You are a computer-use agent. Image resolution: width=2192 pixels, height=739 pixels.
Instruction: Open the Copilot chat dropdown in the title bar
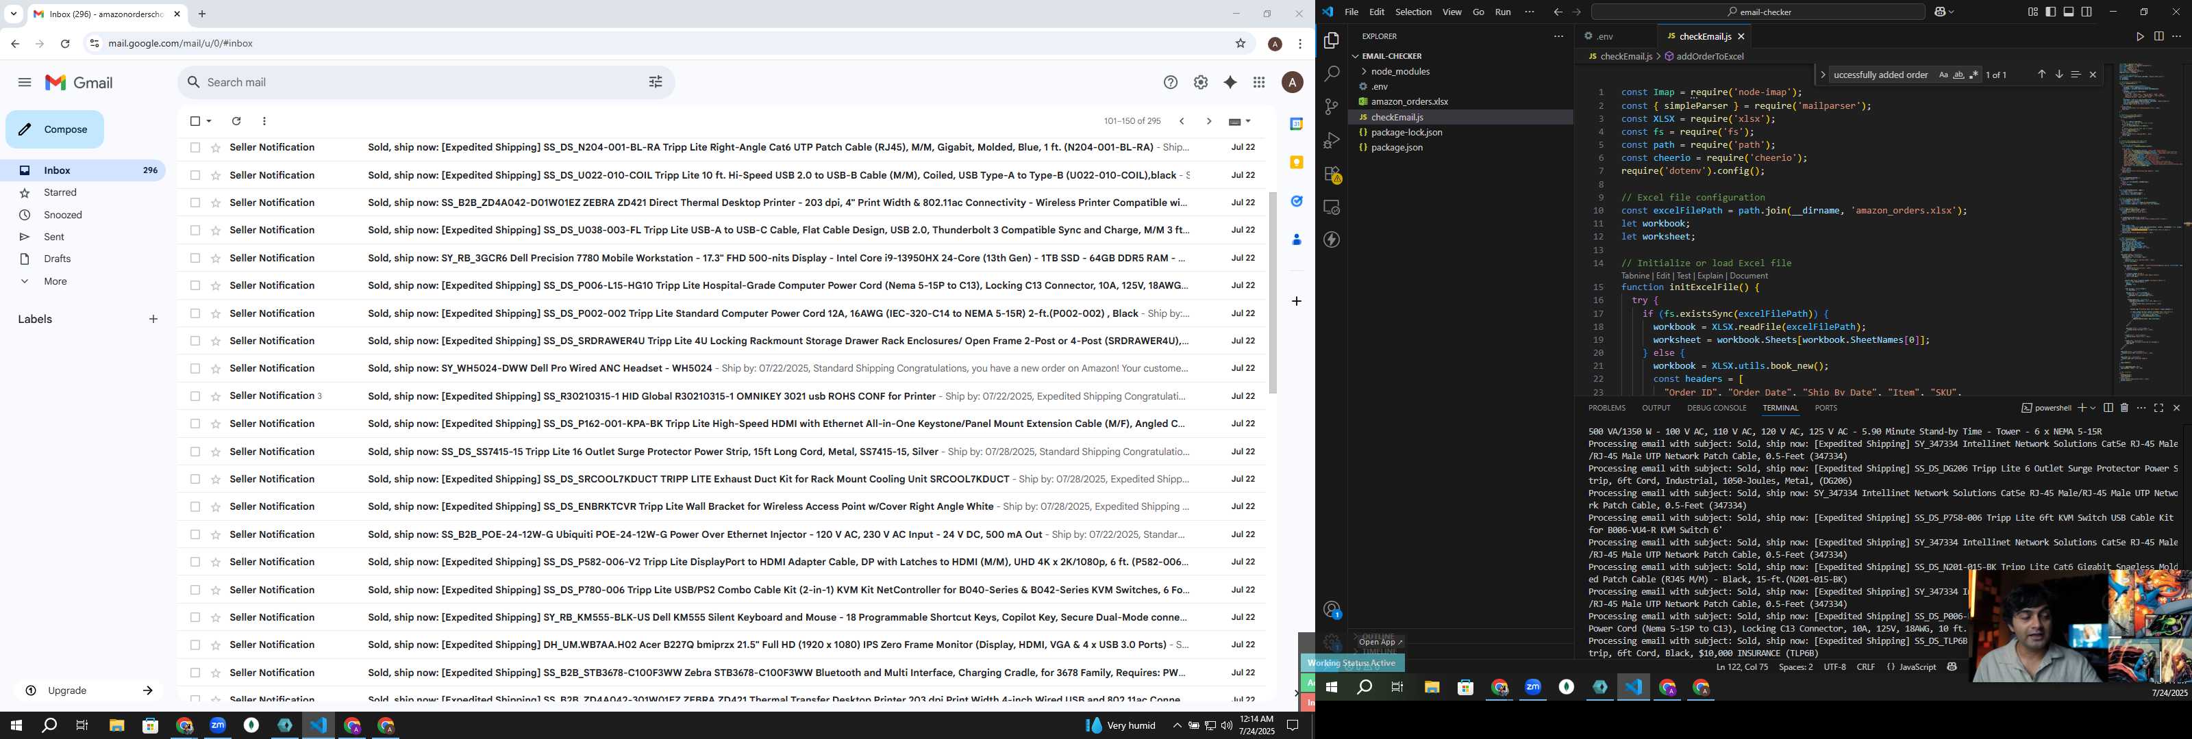click(x=1950, y=12)
